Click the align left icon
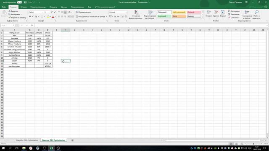 point(59,17)
